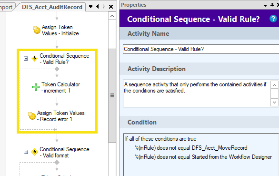The width and height of the screenshot is (279, 176).
Task: Select the Started from the Workflow Designer condition
Action: (203, 157)
